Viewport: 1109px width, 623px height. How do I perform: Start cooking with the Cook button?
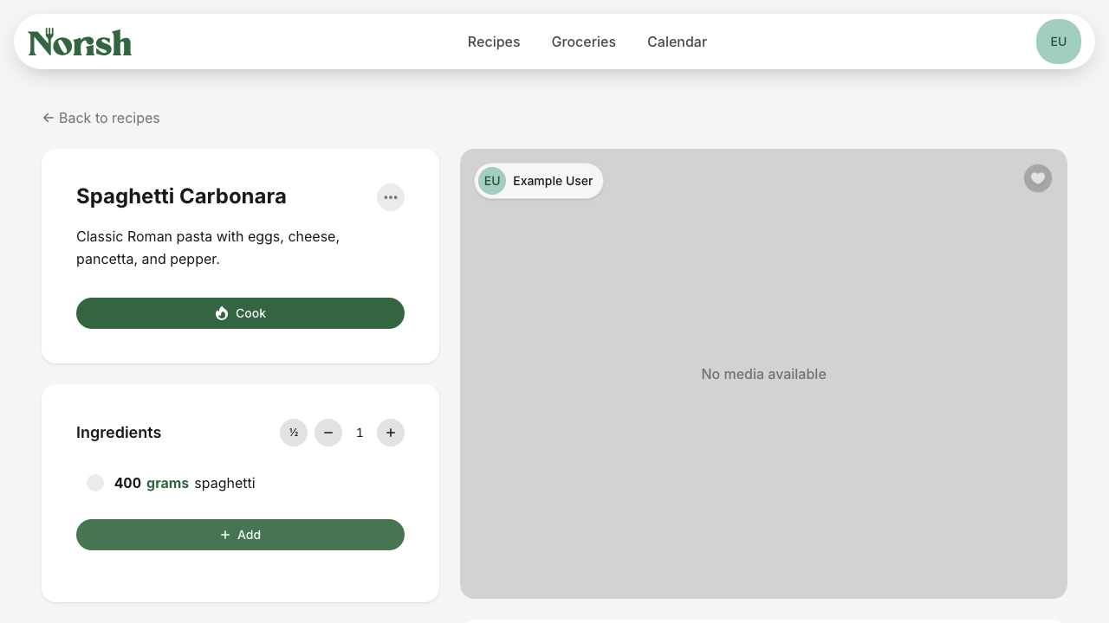click(x=240, y=313)
